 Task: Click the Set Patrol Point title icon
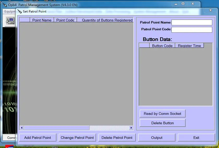pos(20,11)
